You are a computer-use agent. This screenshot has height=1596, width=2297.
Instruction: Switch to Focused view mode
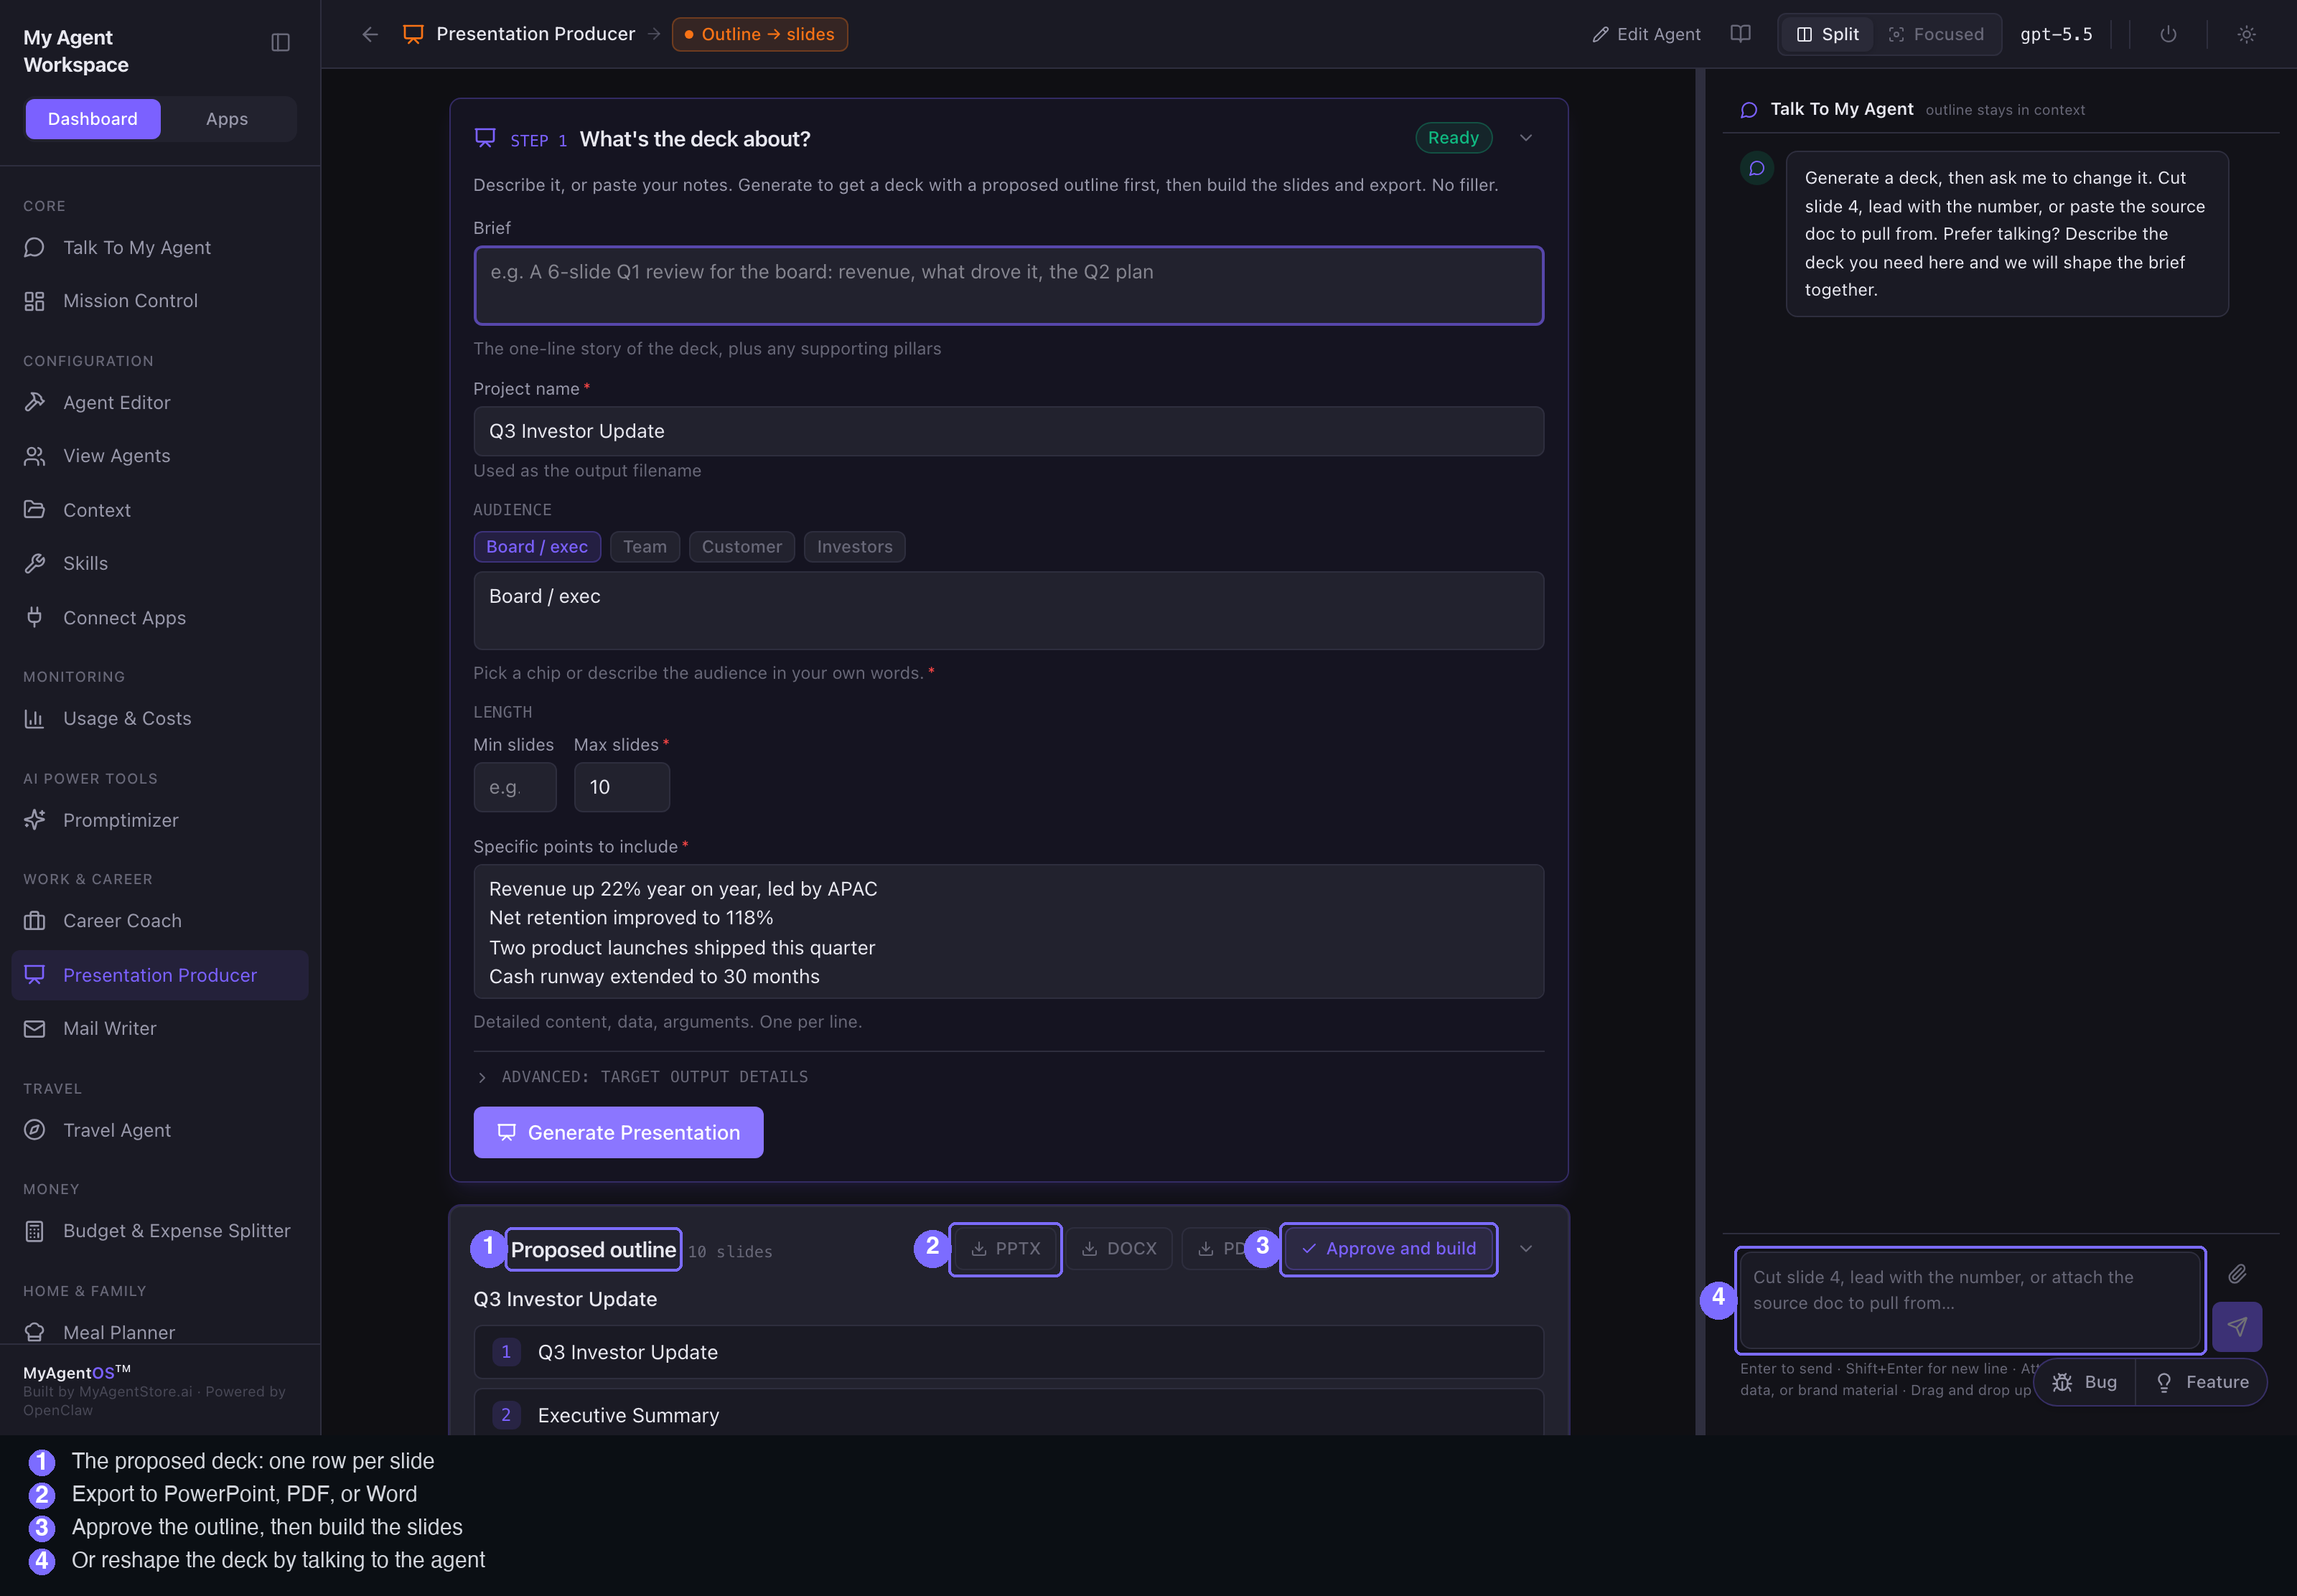point(1936,34)
